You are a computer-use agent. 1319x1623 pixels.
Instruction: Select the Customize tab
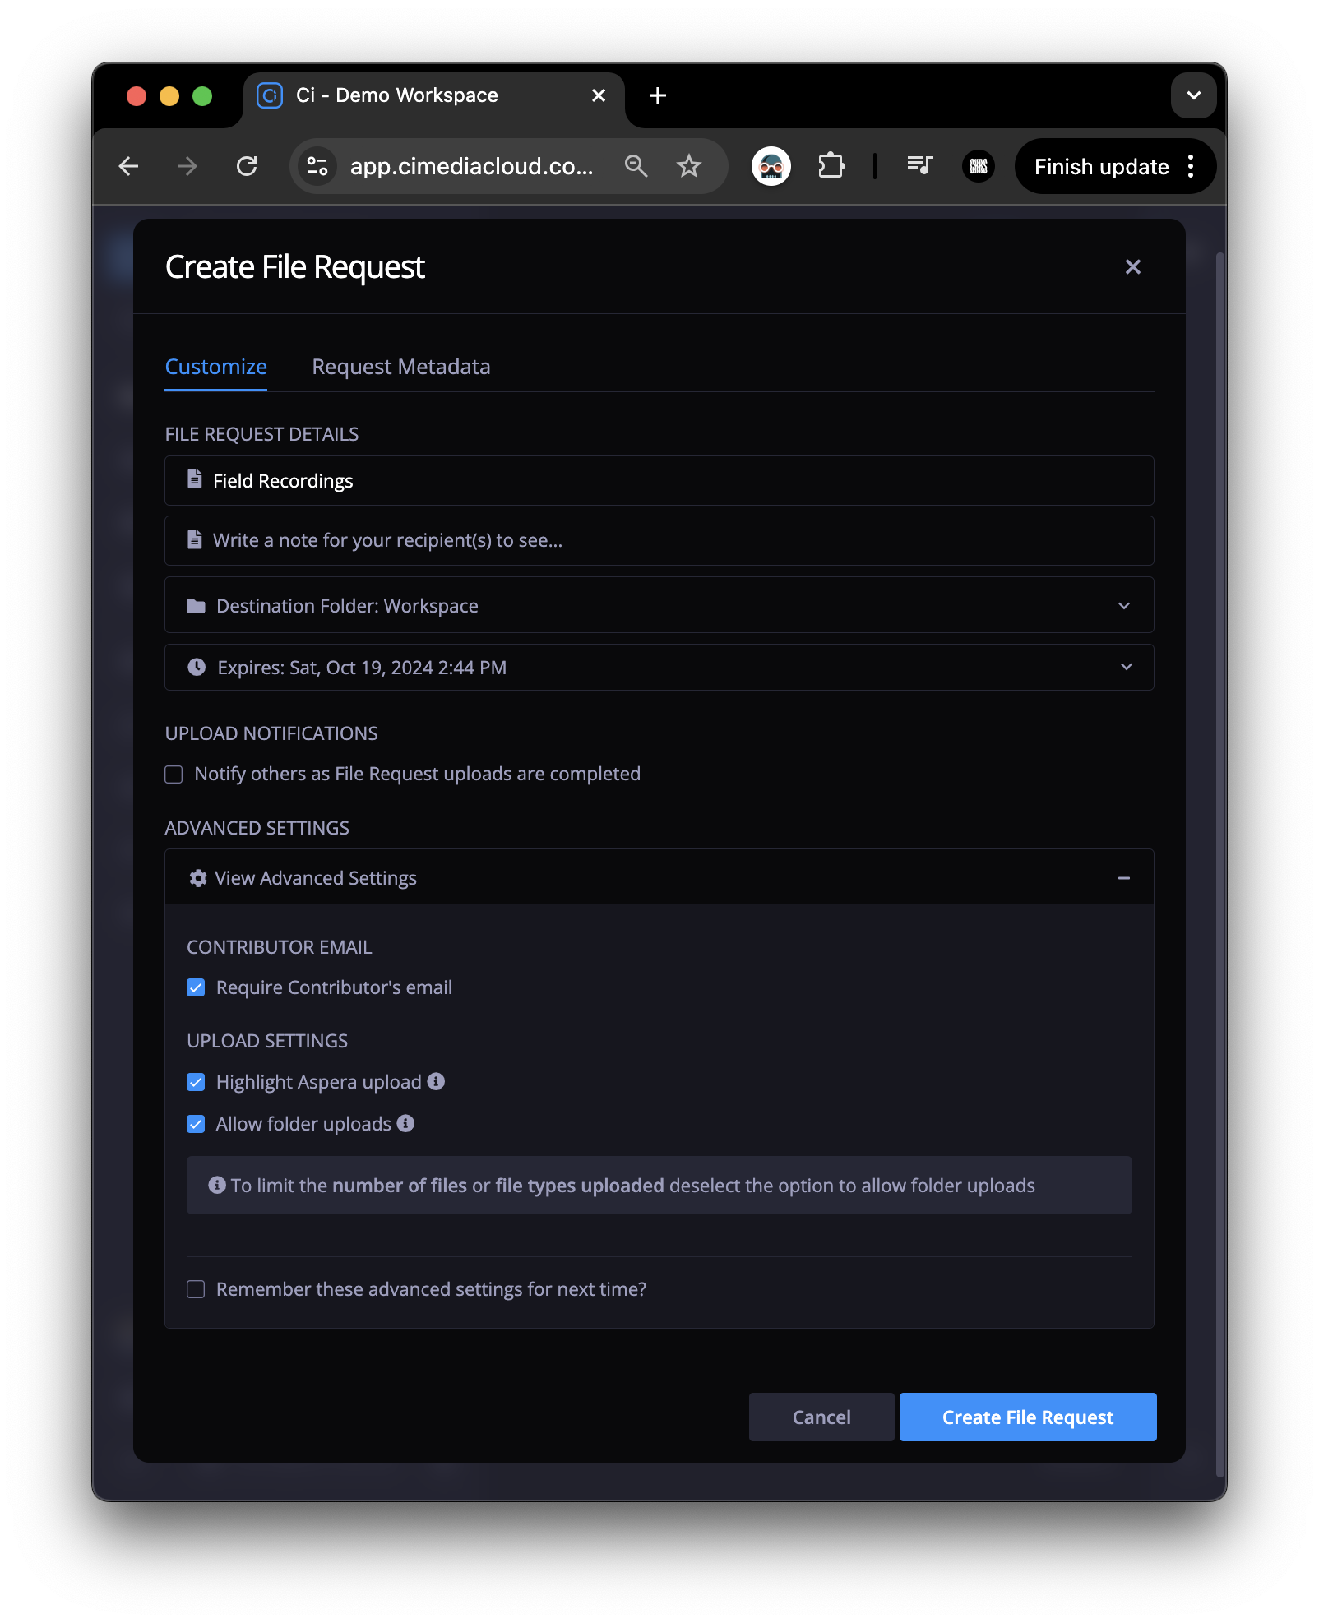(215, 367)
